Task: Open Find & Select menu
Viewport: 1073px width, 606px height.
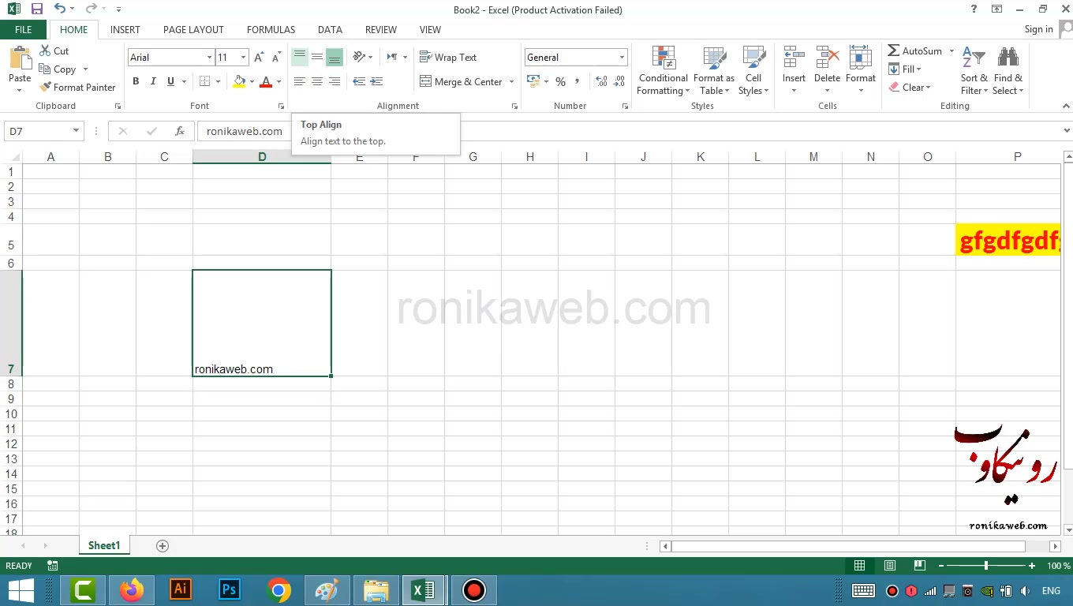Action: pyautogui.click(x=1008, y=71)
